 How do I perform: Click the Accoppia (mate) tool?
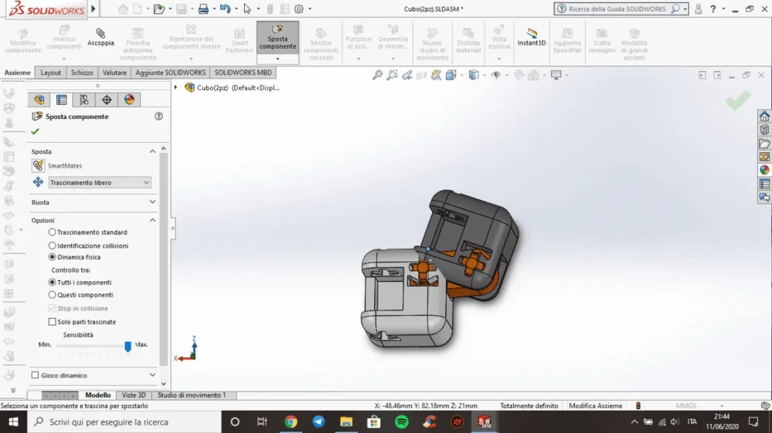tap(100, 37)
